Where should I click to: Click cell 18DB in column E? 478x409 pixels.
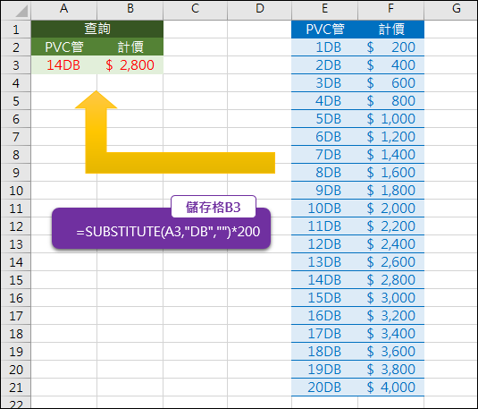click(x=324, y=352)
